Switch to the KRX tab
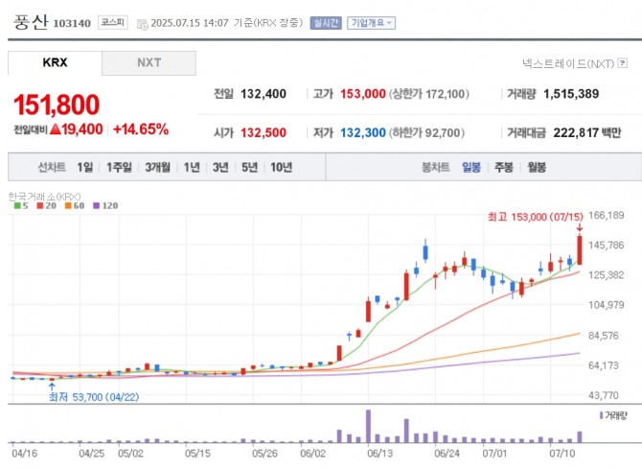Viewport: 642px width, 470px height. 55,63
